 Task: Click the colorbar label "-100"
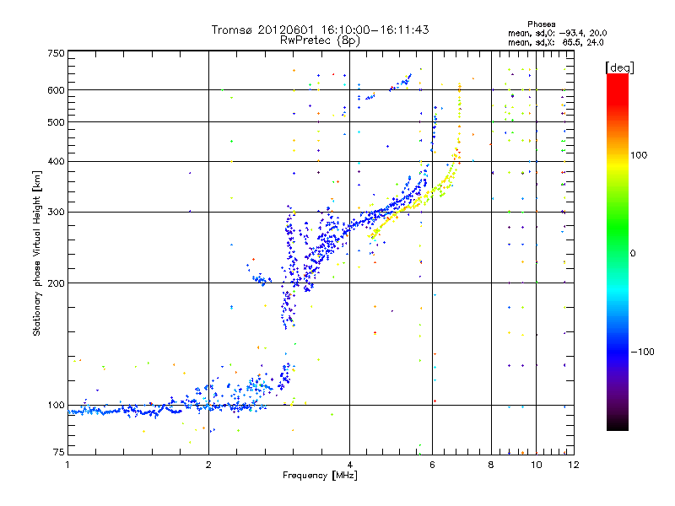(642, 352)
